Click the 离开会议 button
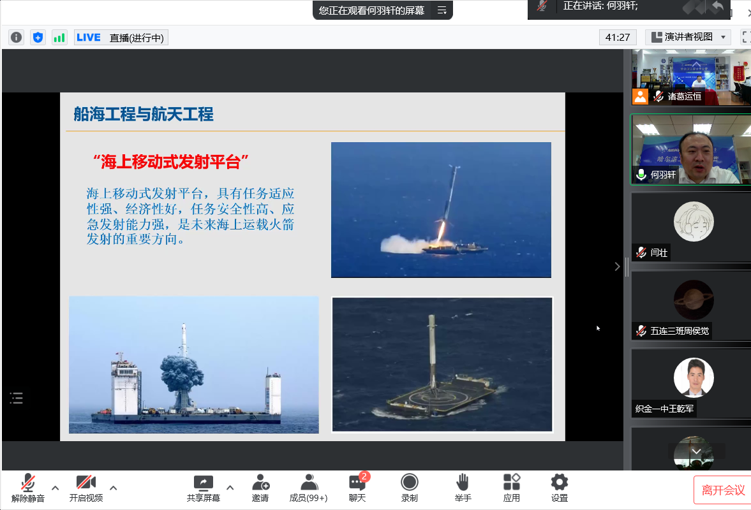 [722, 490]
